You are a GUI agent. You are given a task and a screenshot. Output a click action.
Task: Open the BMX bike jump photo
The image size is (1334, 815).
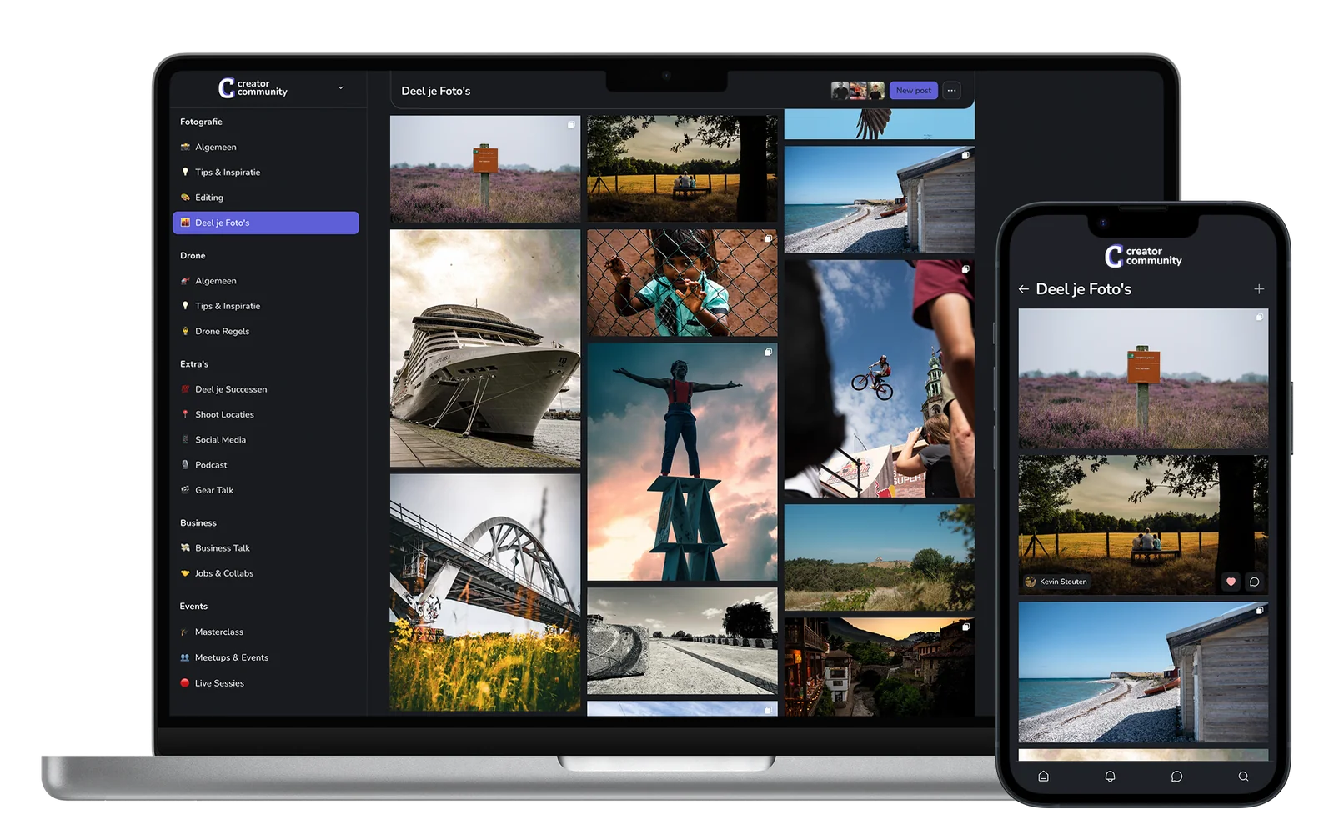click(x=880, y=379)
